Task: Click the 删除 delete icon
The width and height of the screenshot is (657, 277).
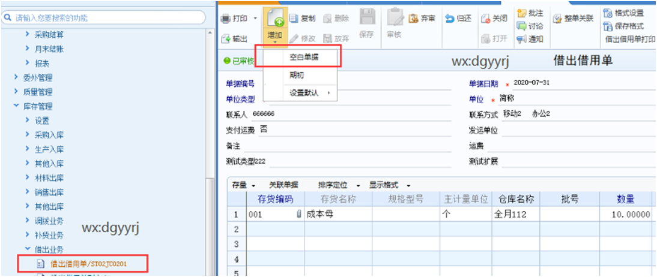Action: point(328,19)
